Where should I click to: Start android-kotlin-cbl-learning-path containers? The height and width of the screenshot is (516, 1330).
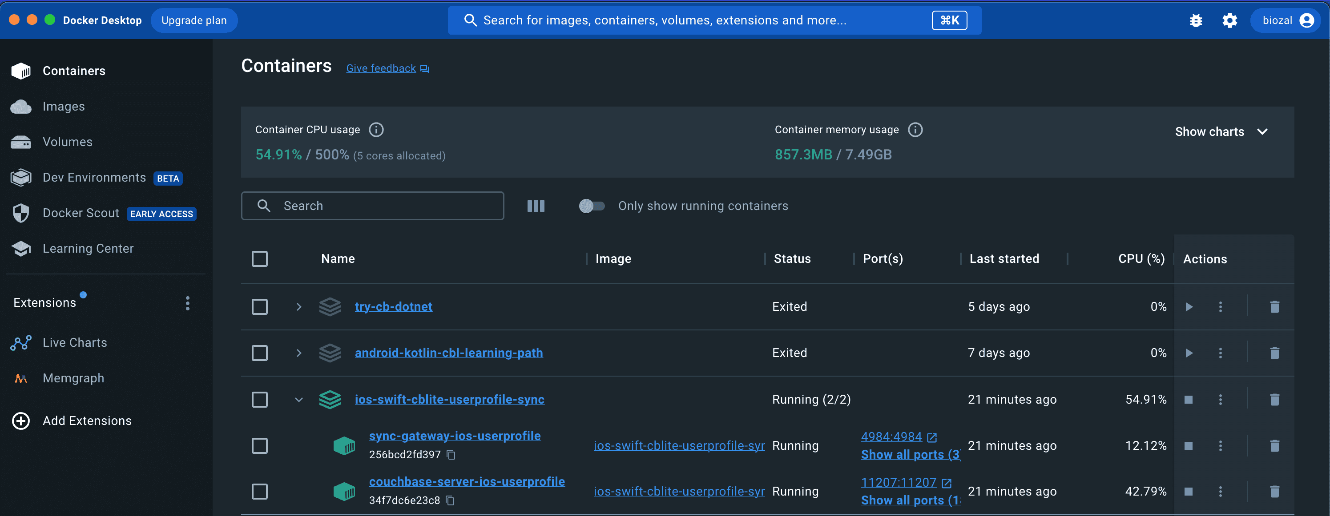[1189, 353]
